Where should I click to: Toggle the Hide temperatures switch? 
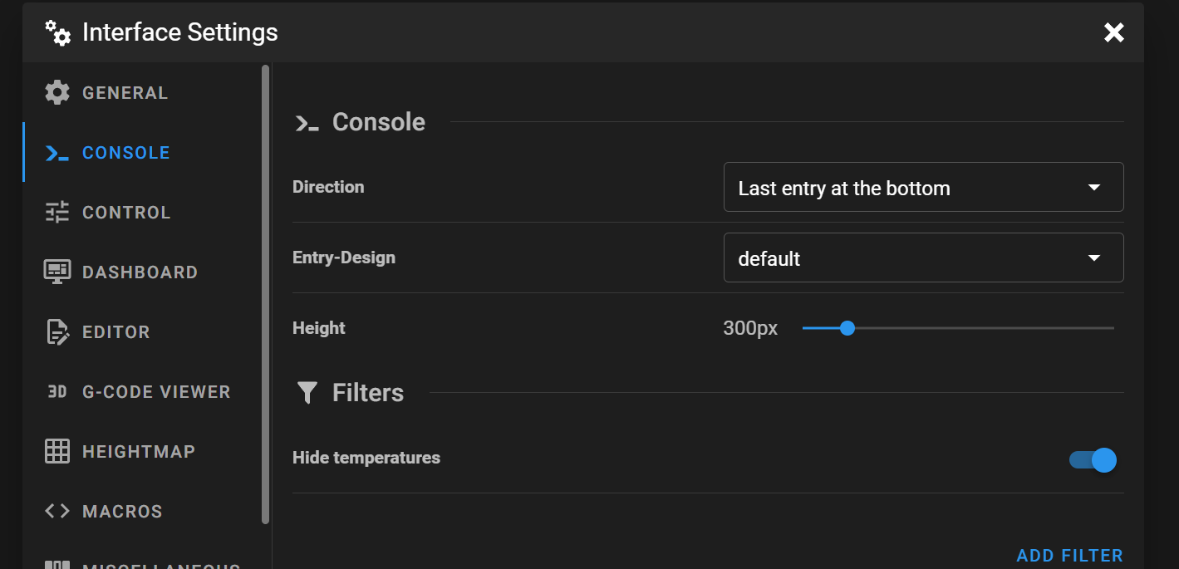coord(1093,459)
